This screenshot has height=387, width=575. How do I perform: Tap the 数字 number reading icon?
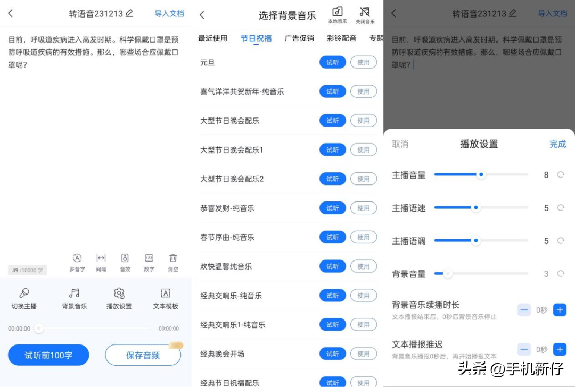click(149, 258)
